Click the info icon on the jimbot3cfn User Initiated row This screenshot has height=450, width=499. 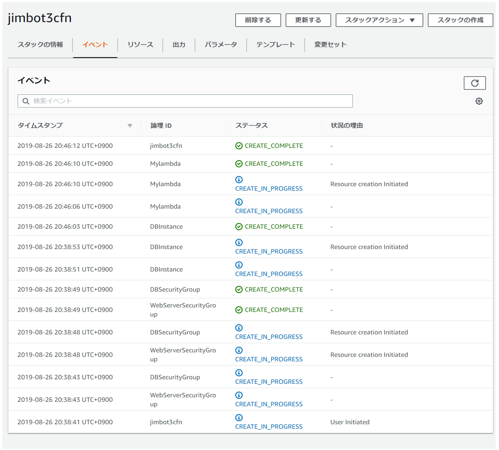(x=239, y=417)
